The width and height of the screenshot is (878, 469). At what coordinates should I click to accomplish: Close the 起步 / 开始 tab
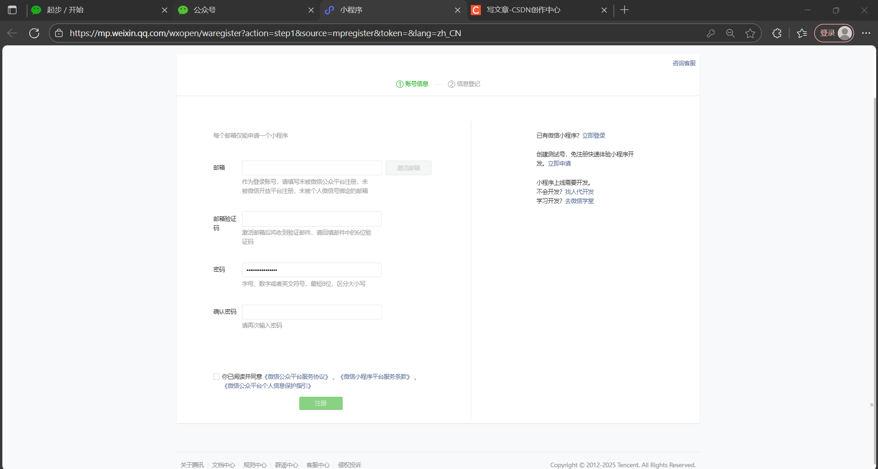(165, 10)
